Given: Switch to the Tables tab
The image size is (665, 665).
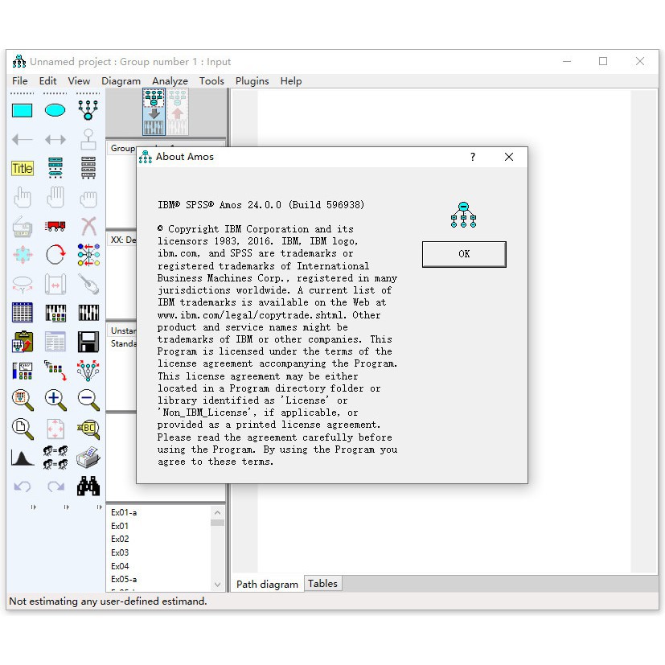Looking at the screenshot, I should [322, 584].
